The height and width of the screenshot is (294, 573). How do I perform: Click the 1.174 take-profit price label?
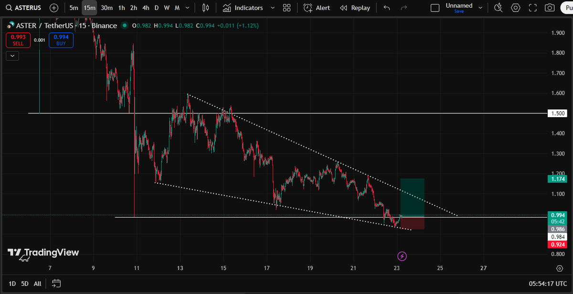coord(558,178)
